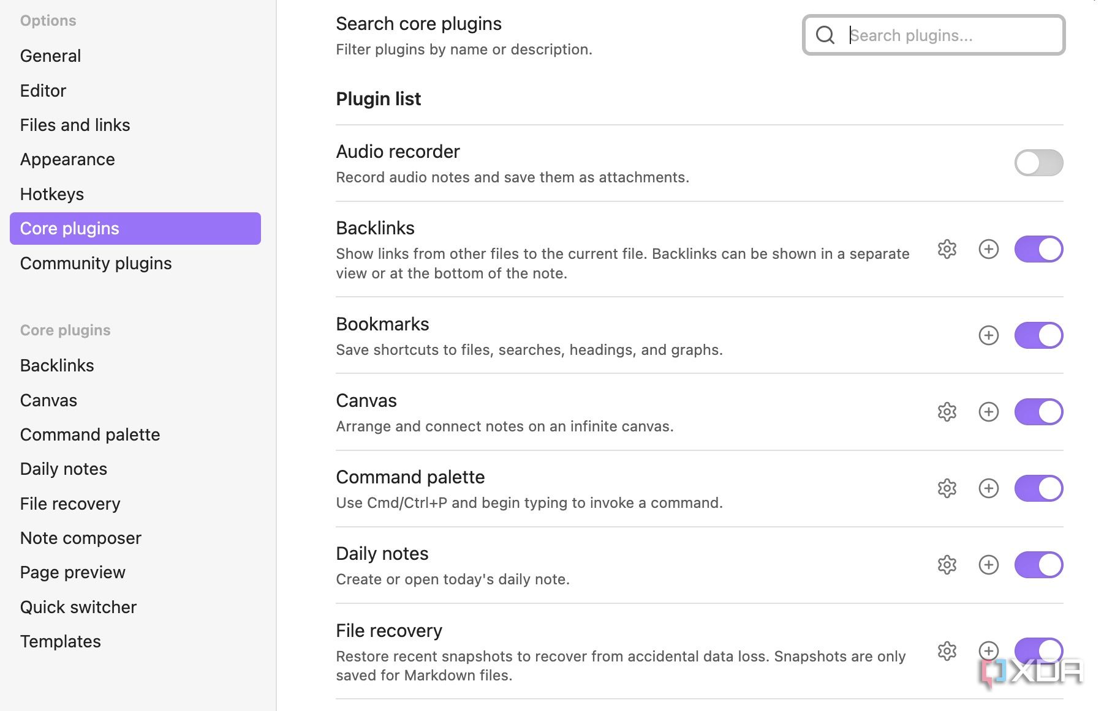Focus the Search plugins input field
The height and width of the screenshot is (711, 1104).
coord(933,35)
